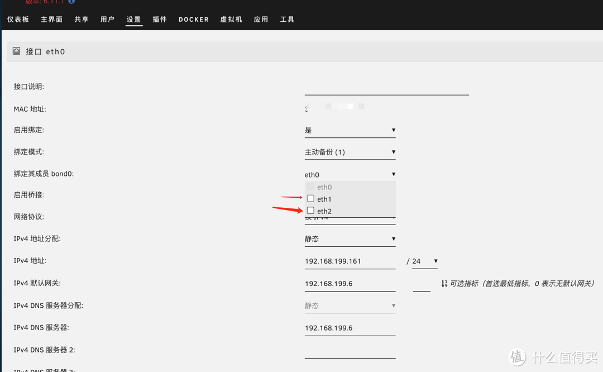The image size is (603, 372).
Task: Switch to the 插件 menu tab
Action: [160, 19]
